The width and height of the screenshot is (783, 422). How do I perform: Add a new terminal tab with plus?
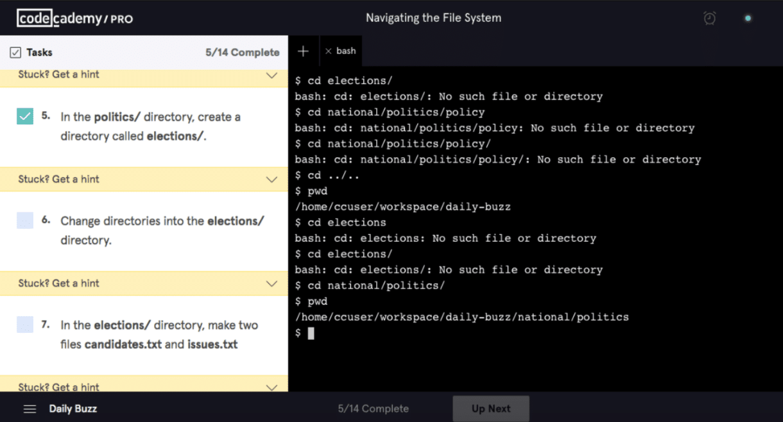tap(304, 51)
